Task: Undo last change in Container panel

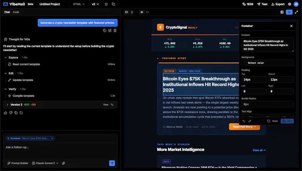Action: click(244, 121)
